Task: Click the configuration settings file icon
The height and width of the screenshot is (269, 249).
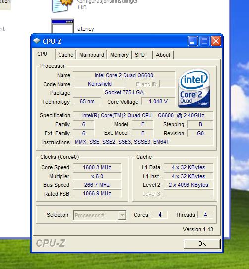Action: [62, 6]
